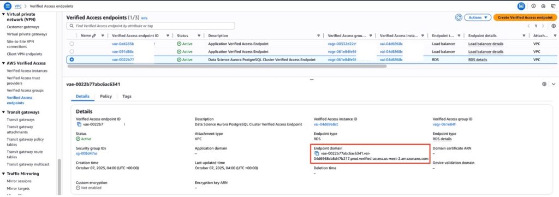Open Client VPN endpoints in sidebar
The image size is (559, 197).
pyautogui.click(x=25, y=54)
